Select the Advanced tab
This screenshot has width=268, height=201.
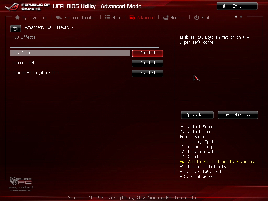coord(142,18)
